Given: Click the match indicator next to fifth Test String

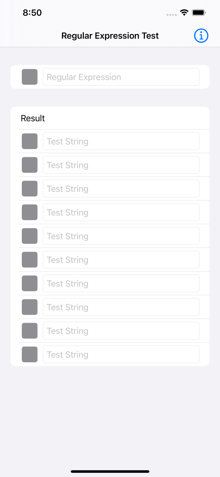Looking at the screenshot, I should click(x=30, y=236).
